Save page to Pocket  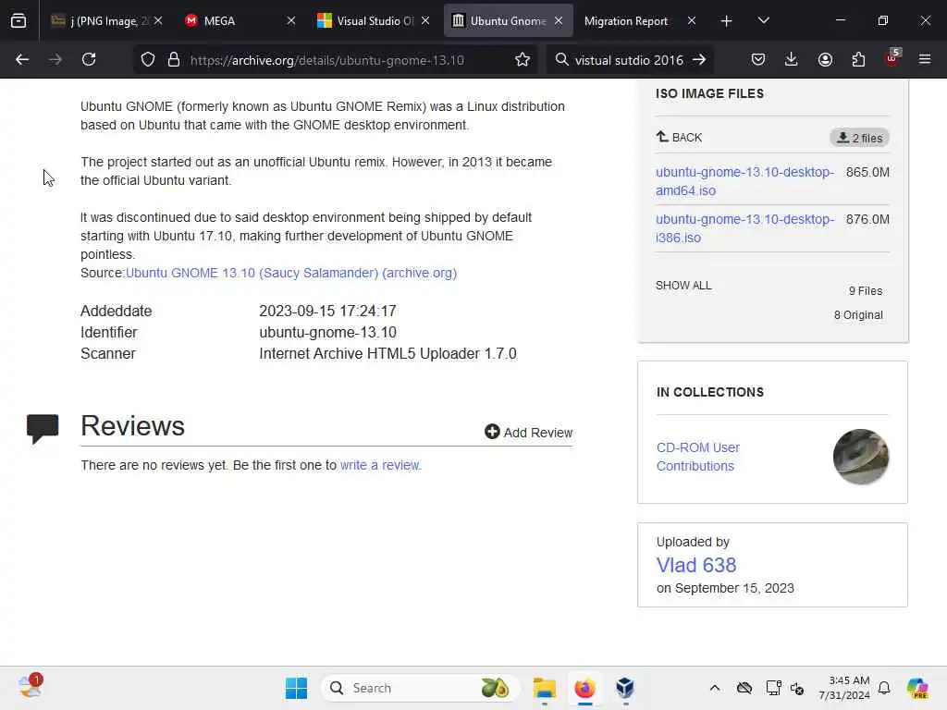(x=758, y=59)
